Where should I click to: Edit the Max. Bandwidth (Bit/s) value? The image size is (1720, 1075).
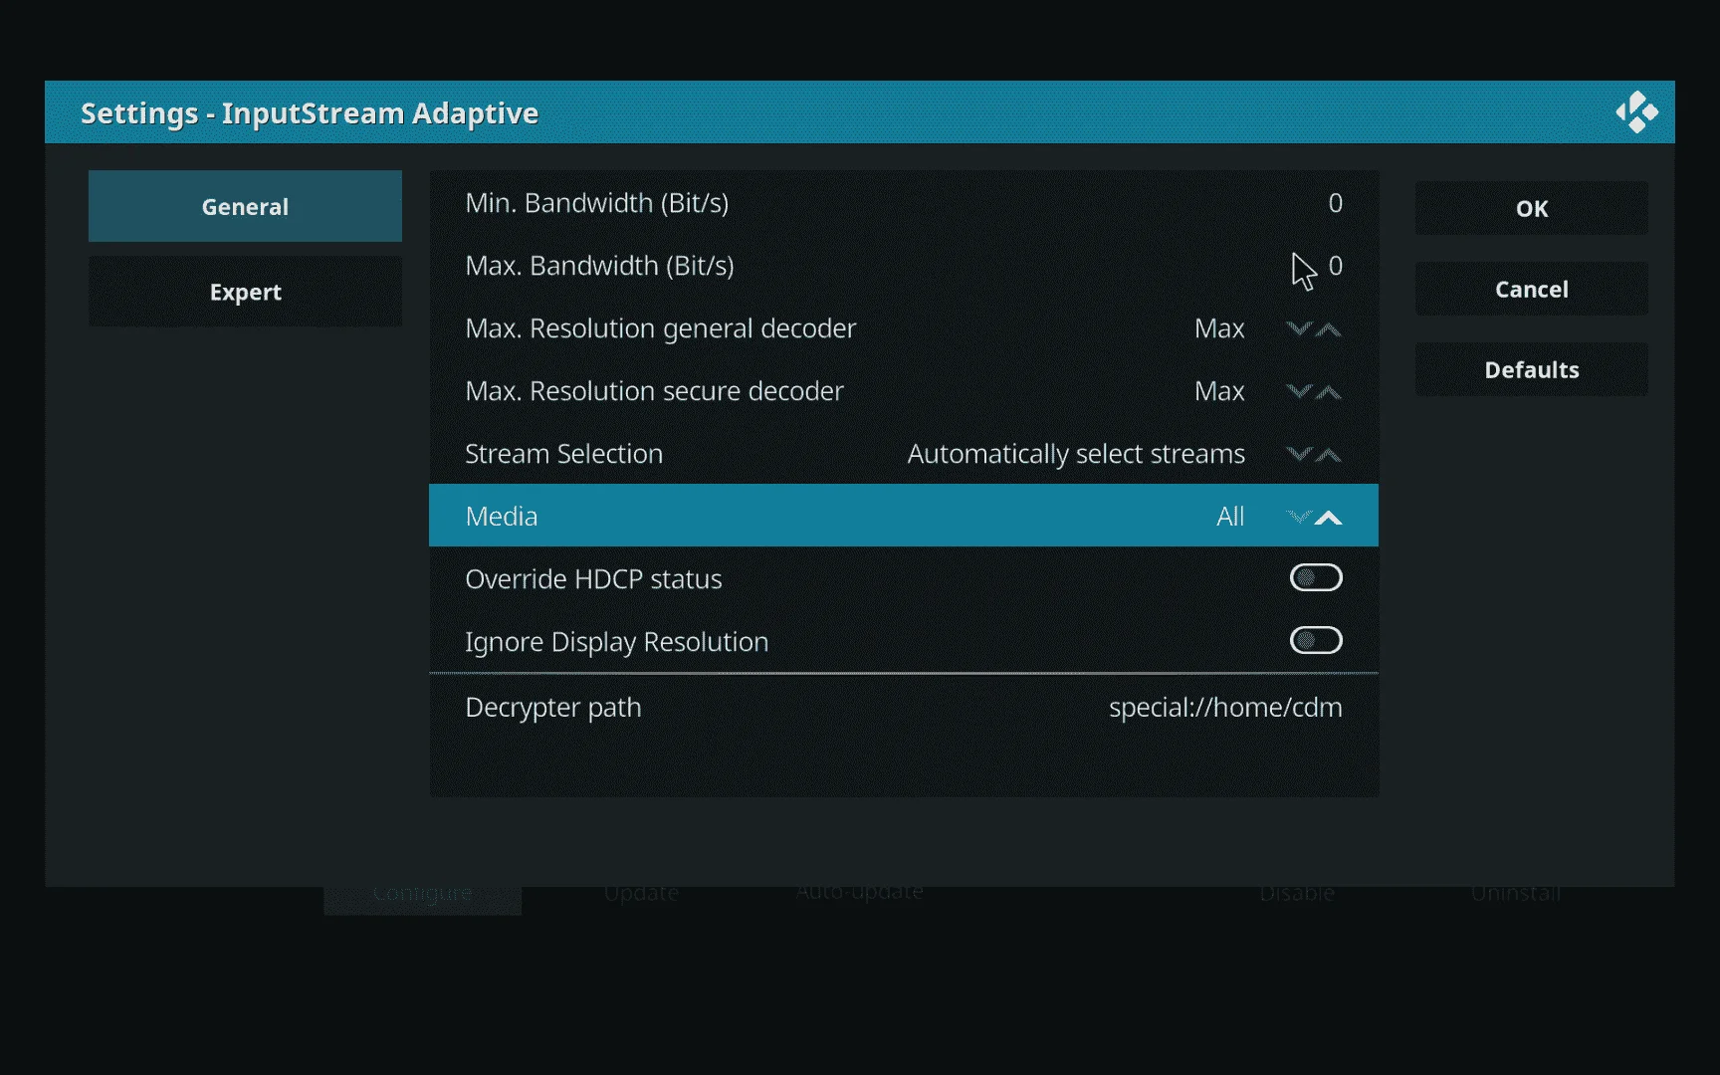click(904, 265)
